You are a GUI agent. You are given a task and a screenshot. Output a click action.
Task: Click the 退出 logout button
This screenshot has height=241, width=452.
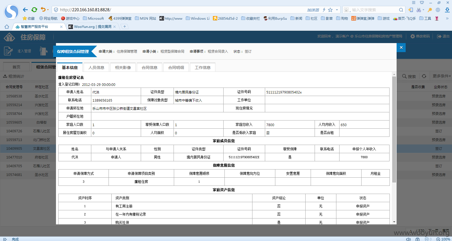click(x=443, y=36)
